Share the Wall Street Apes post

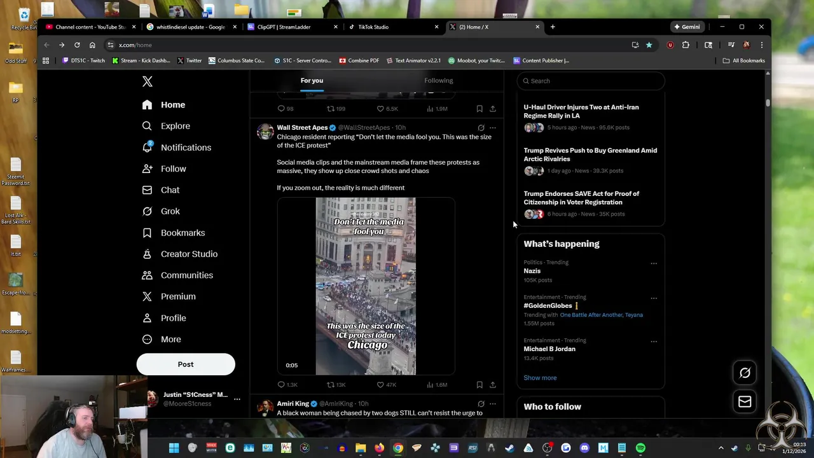coord(492,385)
